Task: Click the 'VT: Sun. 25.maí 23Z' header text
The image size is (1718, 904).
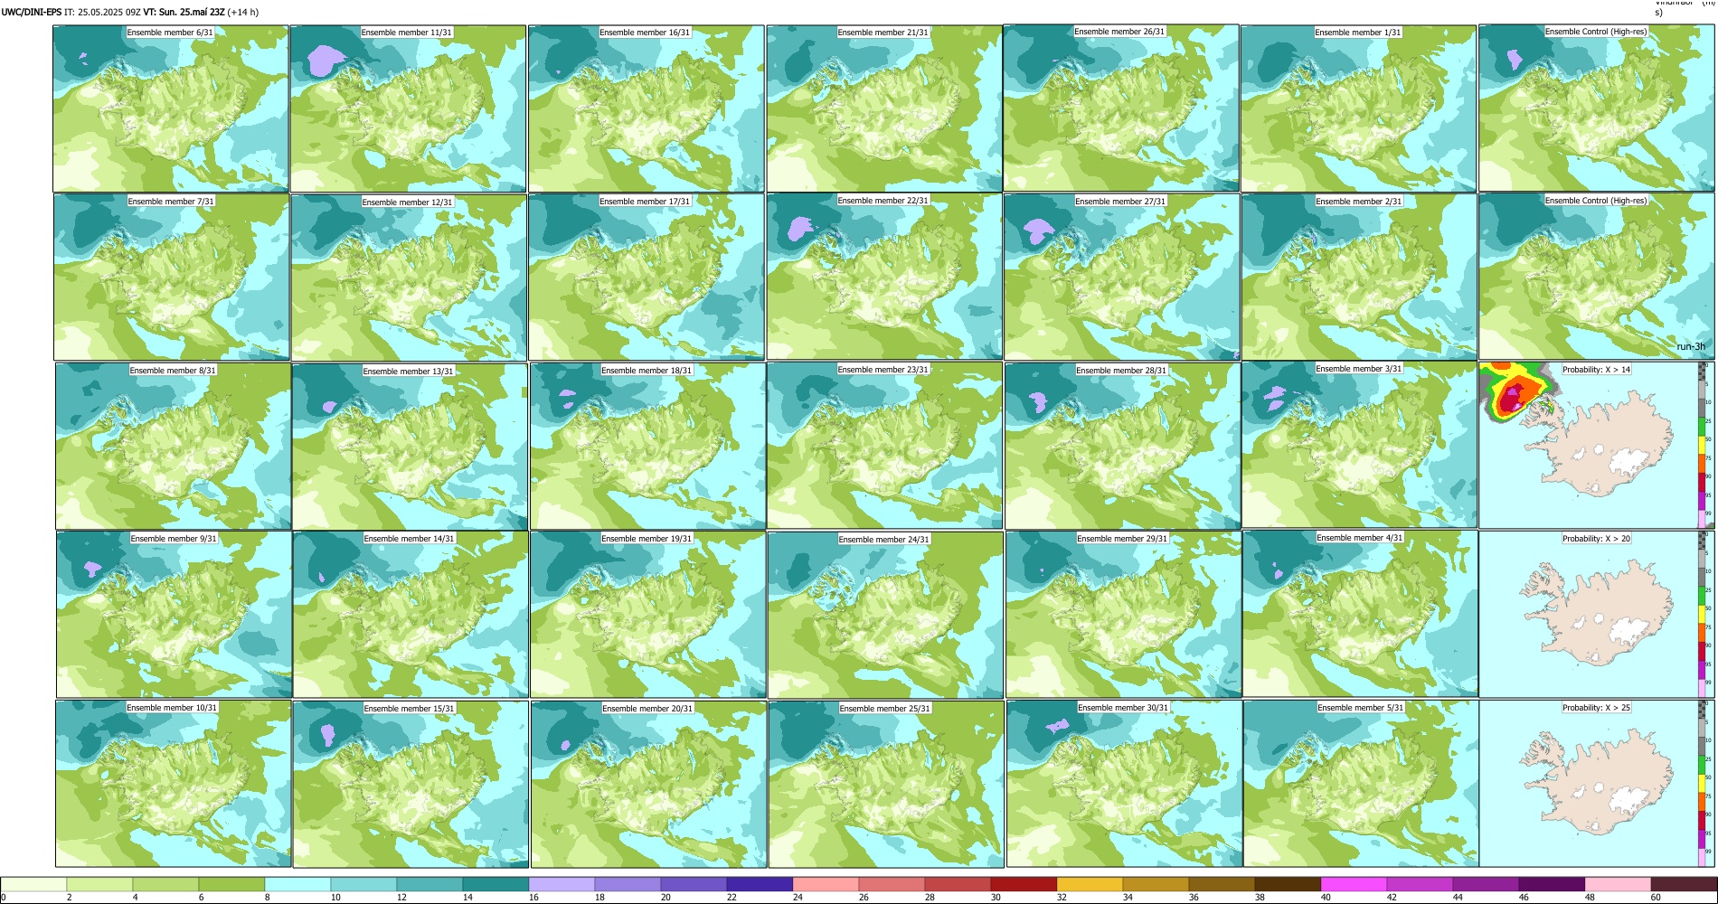Action: pos(184,13)
